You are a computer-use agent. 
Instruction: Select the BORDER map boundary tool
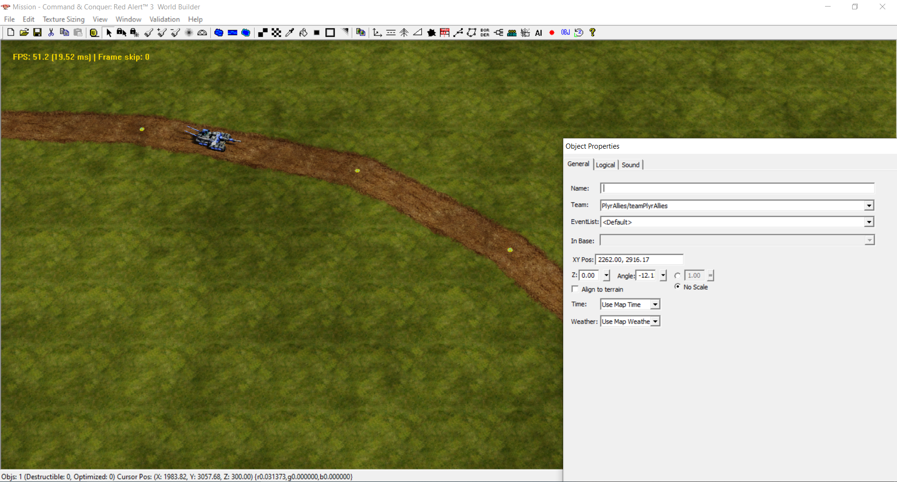(x=485, y=32)
